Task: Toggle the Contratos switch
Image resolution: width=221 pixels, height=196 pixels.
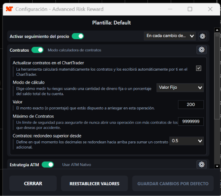Action: coord(37,50)
